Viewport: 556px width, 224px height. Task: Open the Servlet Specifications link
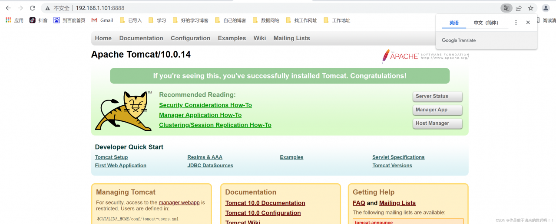[398, 157]
